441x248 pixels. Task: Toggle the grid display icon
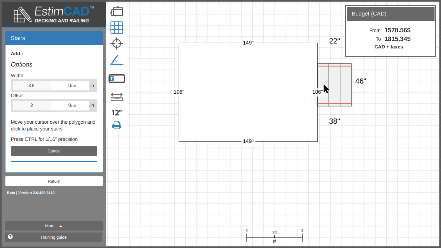pyautogui.click(x=117, y=28)
